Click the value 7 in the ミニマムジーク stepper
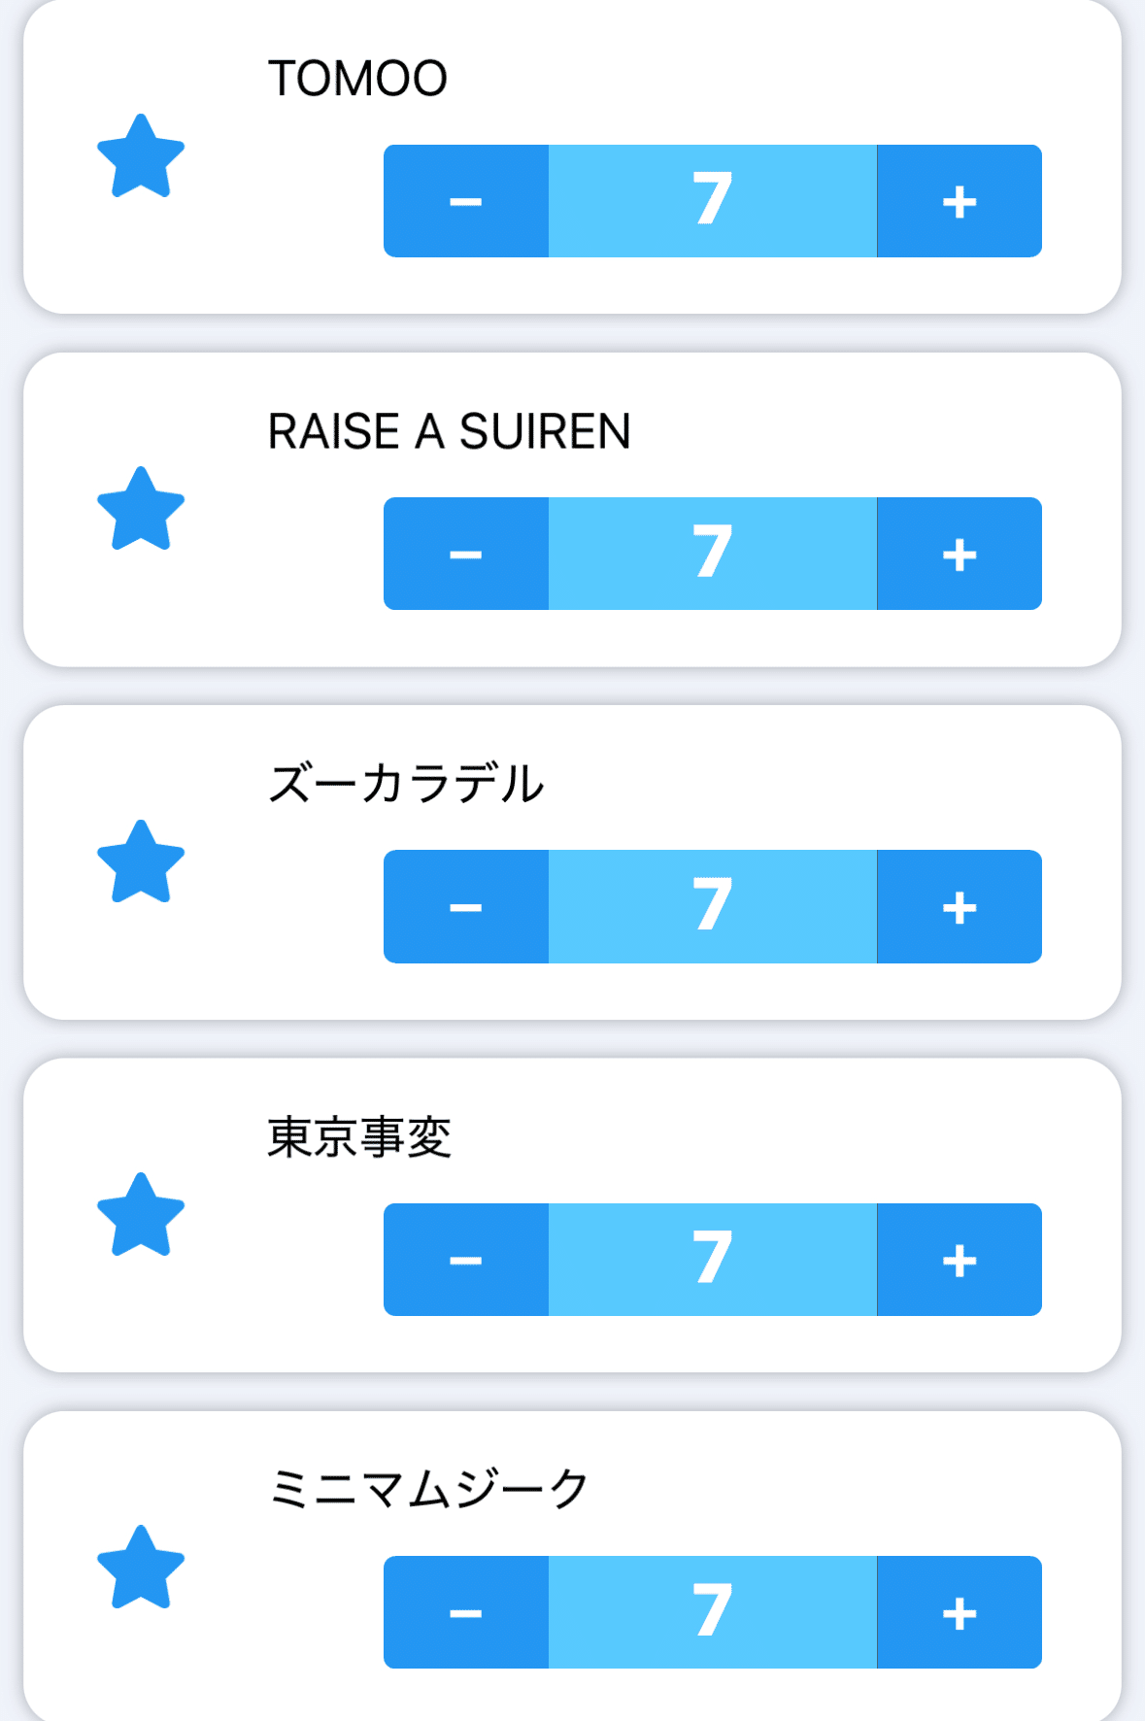 point(713,1612)
